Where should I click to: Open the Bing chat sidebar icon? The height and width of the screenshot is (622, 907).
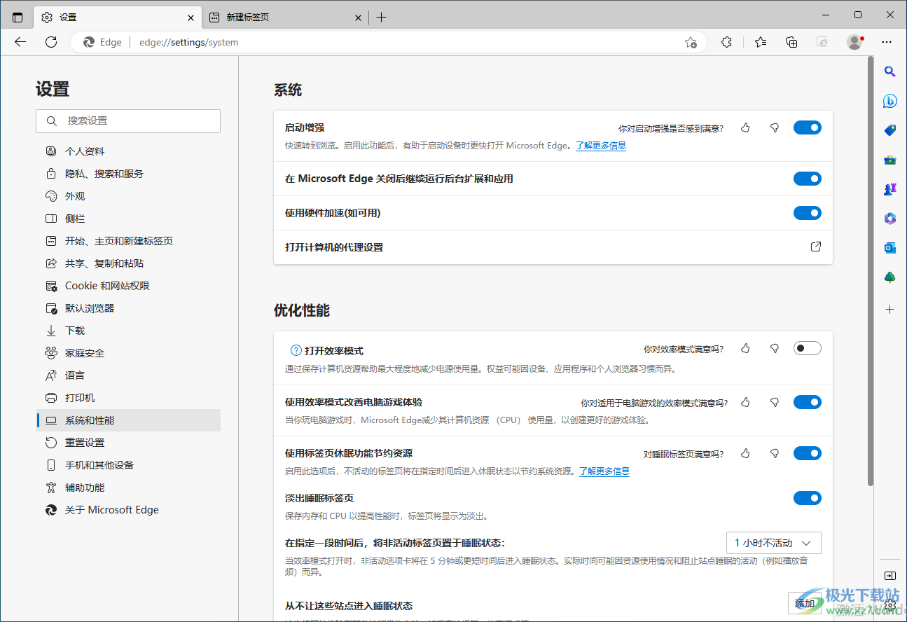coord(889,101)
